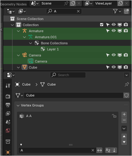Disable Camera in renders
This screenshot has width=132, height=156.
click(x=126, y=55)
